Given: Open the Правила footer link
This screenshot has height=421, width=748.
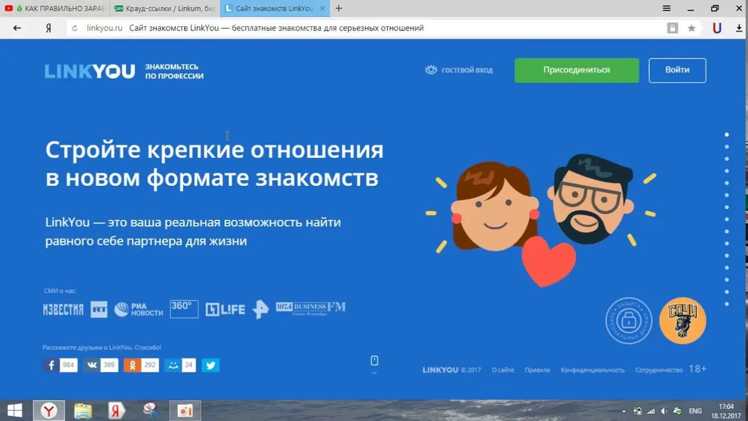Looking at the screenshot, I should point(537,370).
